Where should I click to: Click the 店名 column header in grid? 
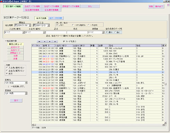(149, 45)
